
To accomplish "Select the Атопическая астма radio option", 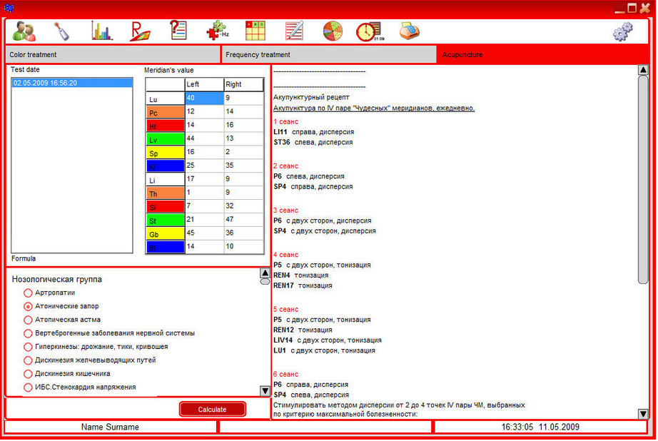I will pos(28,320).
